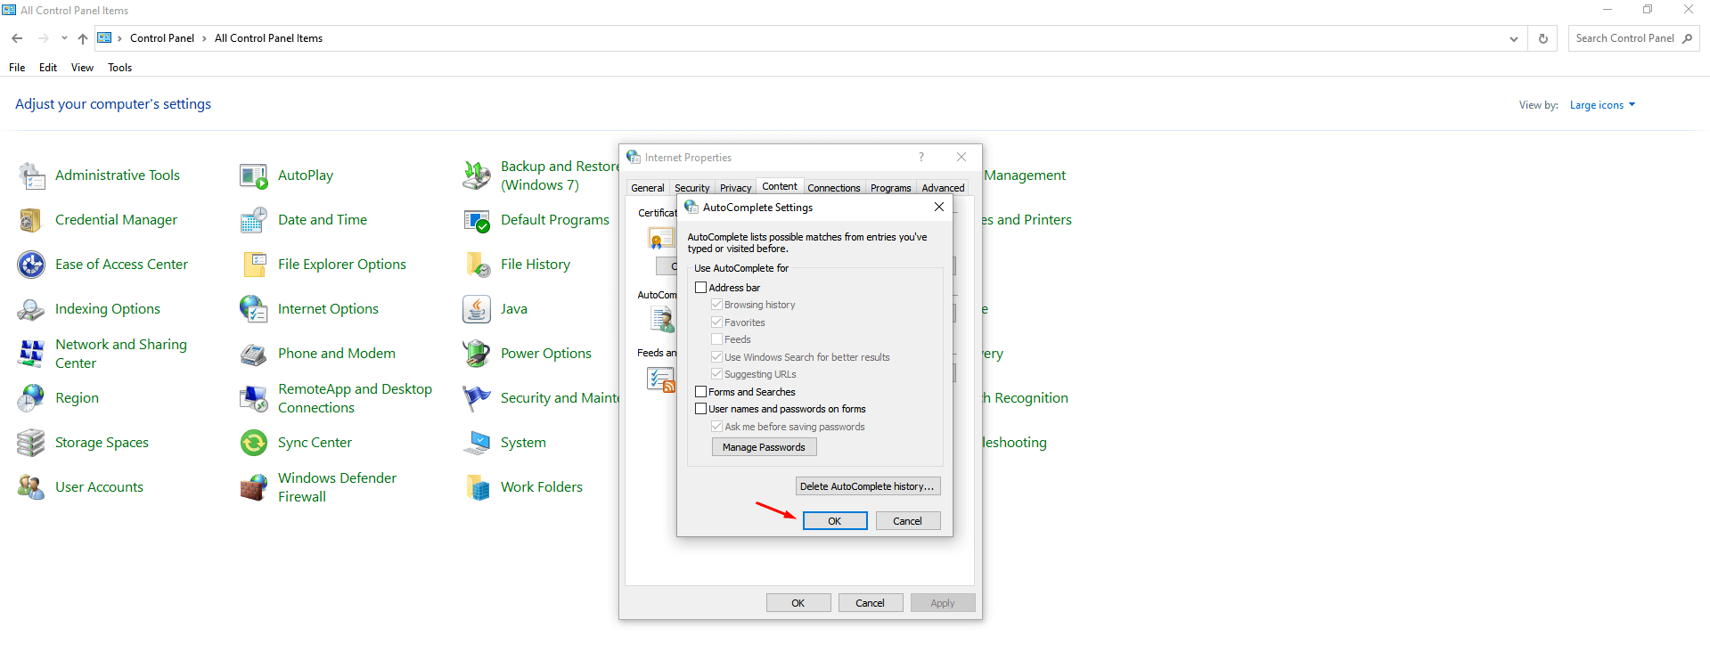
Task: Switch to the Advanced tab
Action: tap(944, 188)
